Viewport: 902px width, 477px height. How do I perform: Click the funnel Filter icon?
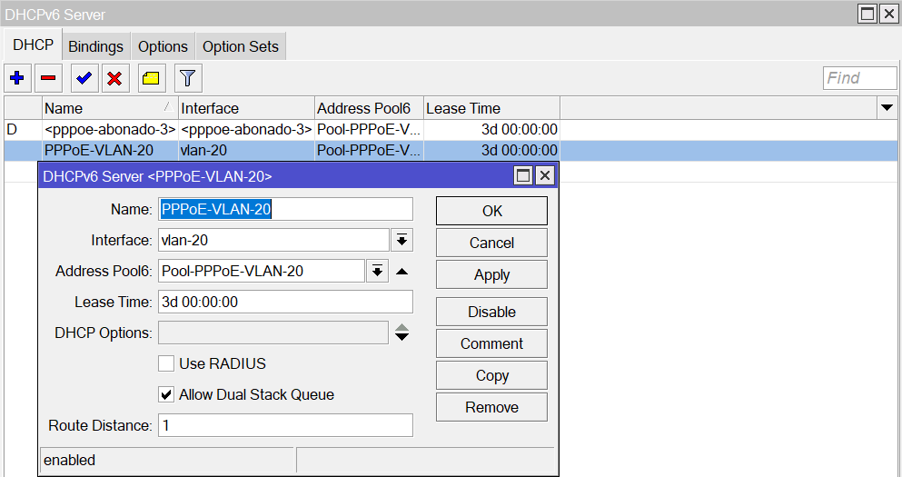point(187,78)
